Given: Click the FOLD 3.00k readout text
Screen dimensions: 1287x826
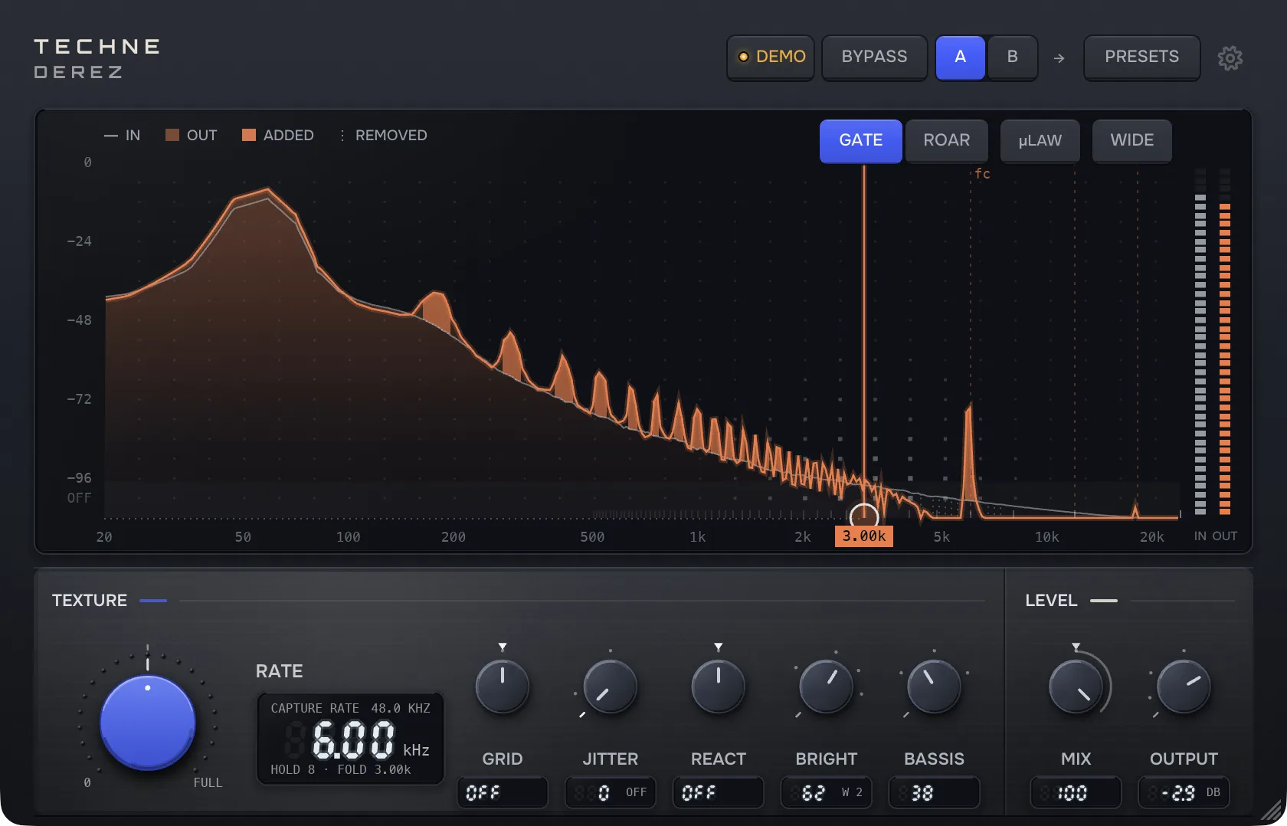Looking at the screenshot, I should [374, 769].
